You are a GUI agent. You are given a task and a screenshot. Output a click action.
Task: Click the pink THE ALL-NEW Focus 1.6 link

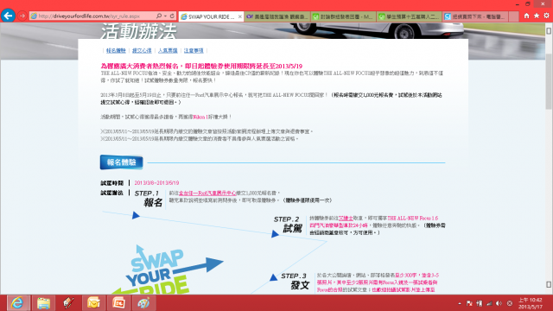click(x=413, y=219)
